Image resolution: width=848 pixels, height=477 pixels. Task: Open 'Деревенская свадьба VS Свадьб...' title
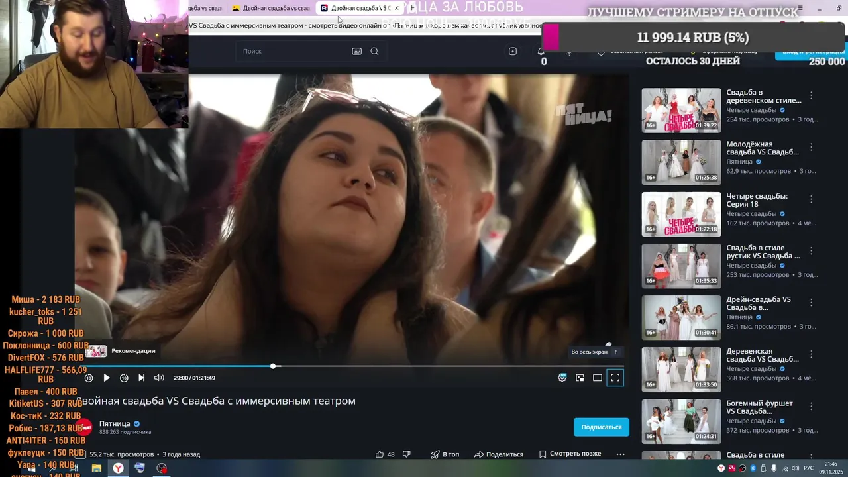(x=763, y=355)
